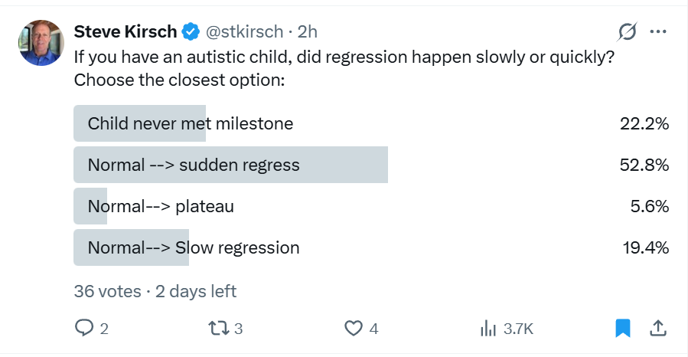Click the 36 votes count text
Viewport: 688px width, 357px height.
pyautogui.click(x=107, y=291)
